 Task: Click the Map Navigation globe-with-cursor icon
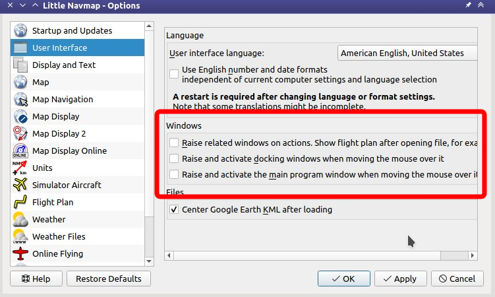tap(20, 99)
